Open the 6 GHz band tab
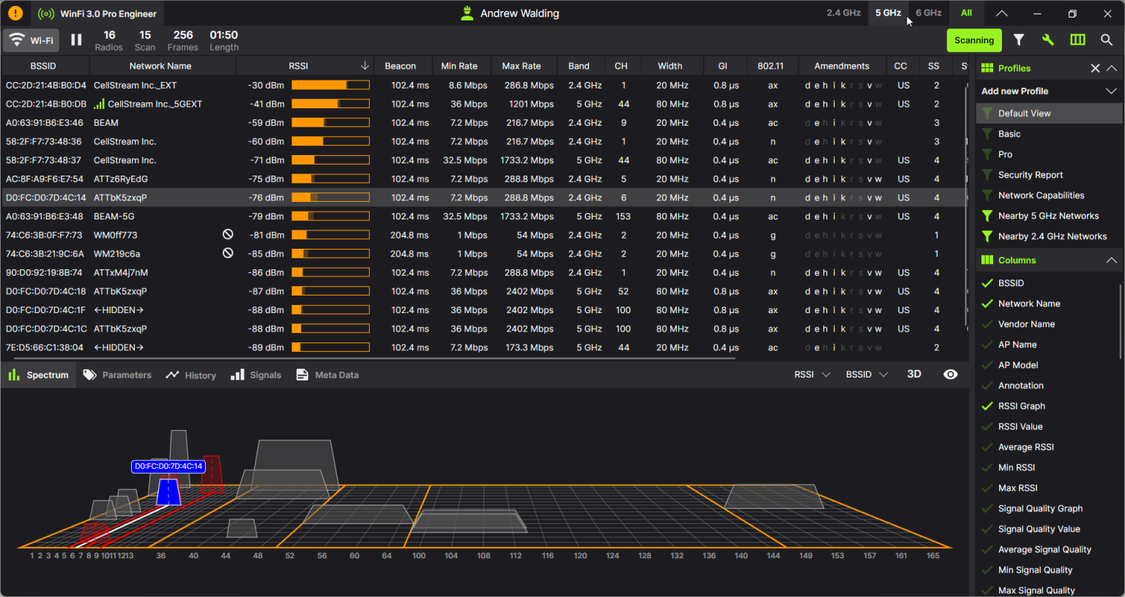The height and width of the screenshot is (597, 1125). coord(928,12)
